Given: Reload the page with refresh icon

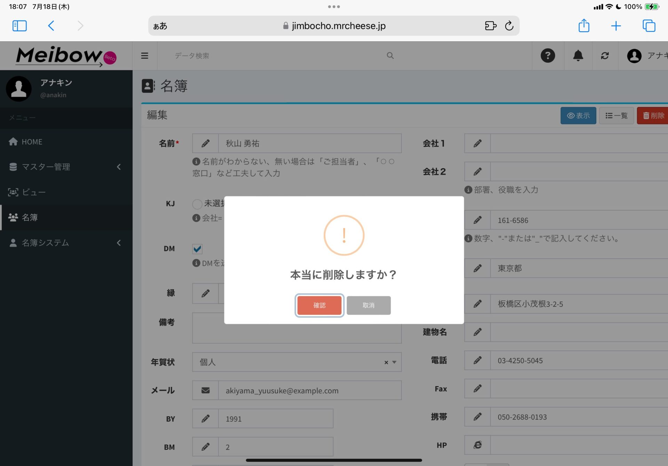Looking at the screenshot, I should tap(509, 26).
